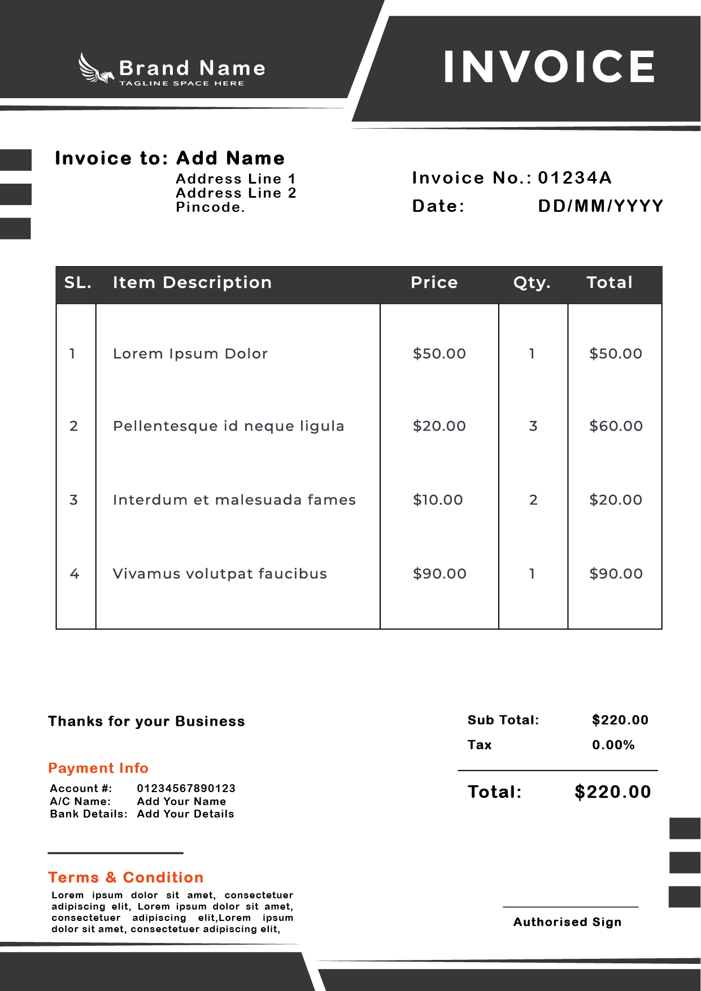This screenshot has height=991, width=701.
Task: Click the winged horse brand logo
Action: click(x=95, y=69)
